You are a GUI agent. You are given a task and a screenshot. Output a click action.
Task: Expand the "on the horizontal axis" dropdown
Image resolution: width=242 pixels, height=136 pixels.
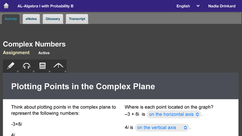(x=174, y=114)
